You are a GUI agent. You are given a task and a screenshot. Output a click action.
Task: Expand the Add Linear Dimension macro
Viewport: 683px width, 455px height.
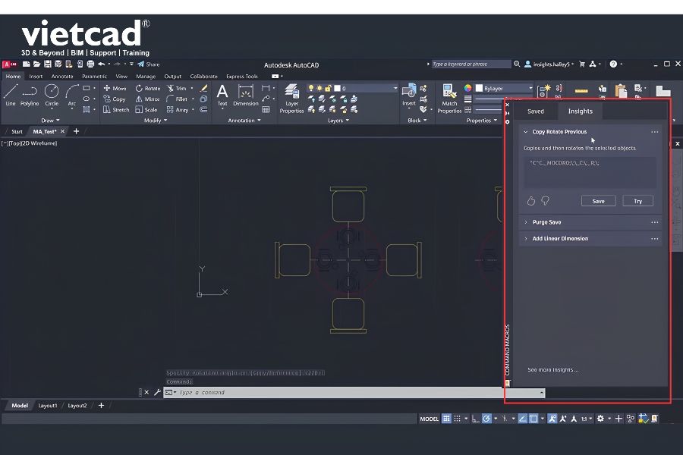point(526,239)
